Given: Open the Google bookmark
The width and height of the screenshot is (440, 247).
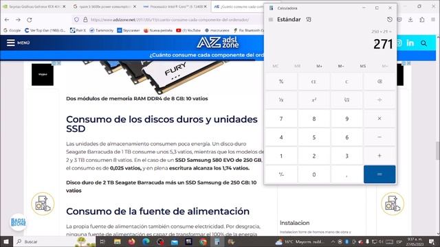Looking at the screenshot, I should coord(12,30).
